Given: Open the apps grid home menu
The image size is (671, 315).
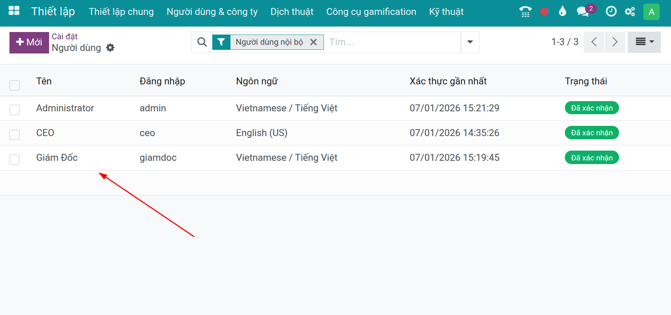Looking at the screenshot, I should [x=14, y=11].
